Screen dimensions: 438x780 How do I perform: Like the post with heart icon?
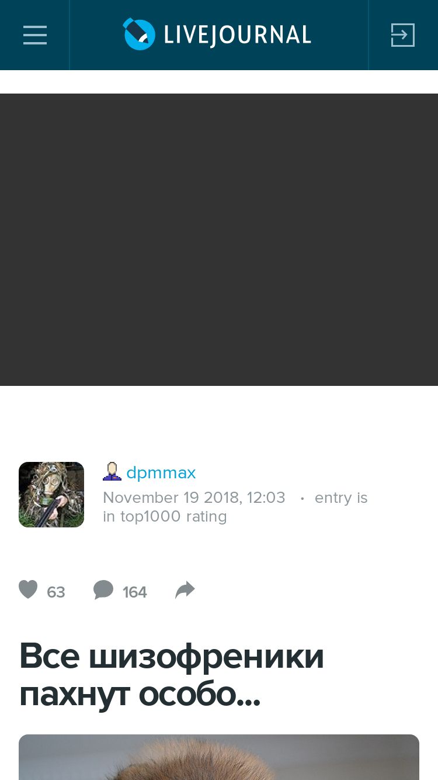point(28,589)
